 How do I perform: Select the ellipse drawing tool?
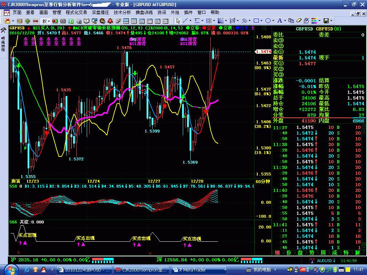[x=268, y=21]
